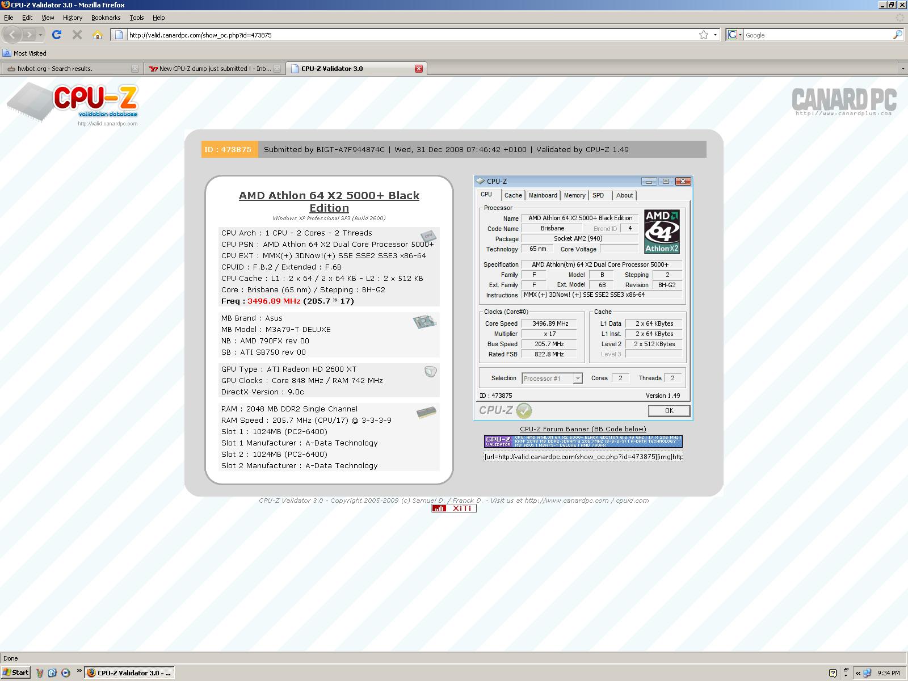This screenshot has width=908, height=681.
Task: Click the first Quick Launch icon next to Start
Action: click(40, 672)
